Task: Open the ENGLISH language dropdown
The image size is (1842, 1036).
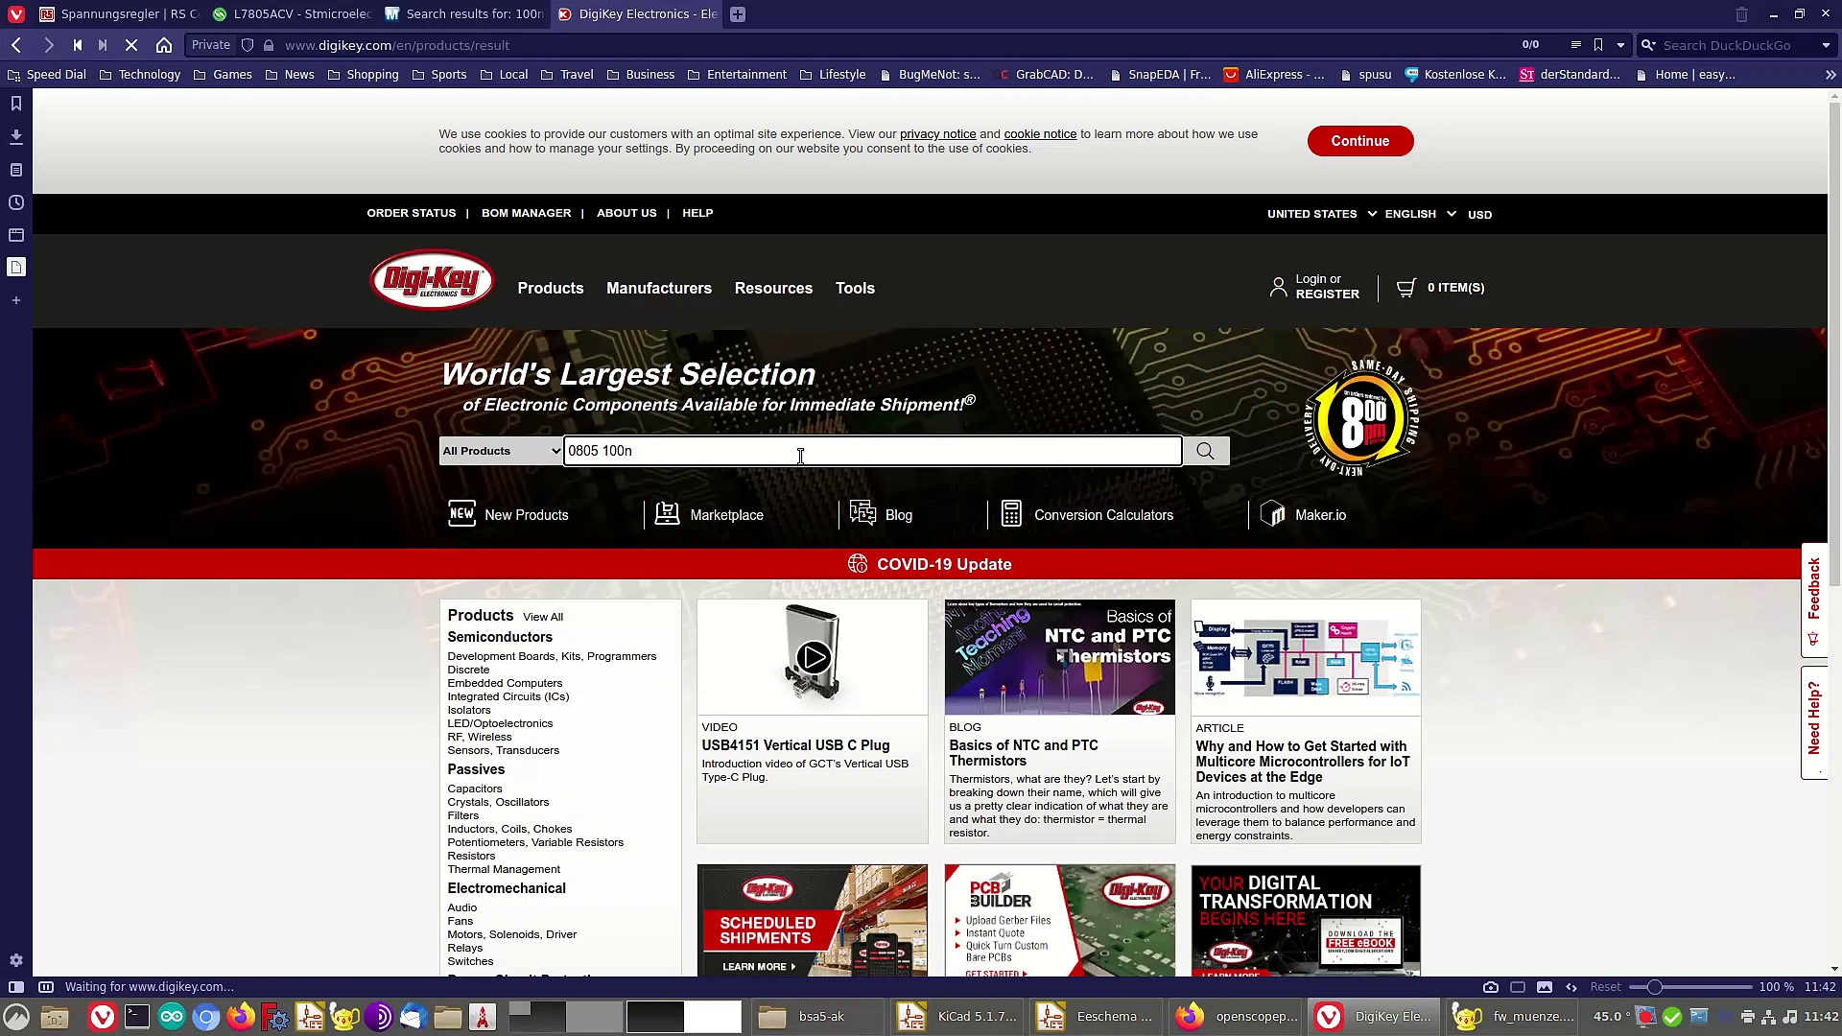Action: point(1419,214)
